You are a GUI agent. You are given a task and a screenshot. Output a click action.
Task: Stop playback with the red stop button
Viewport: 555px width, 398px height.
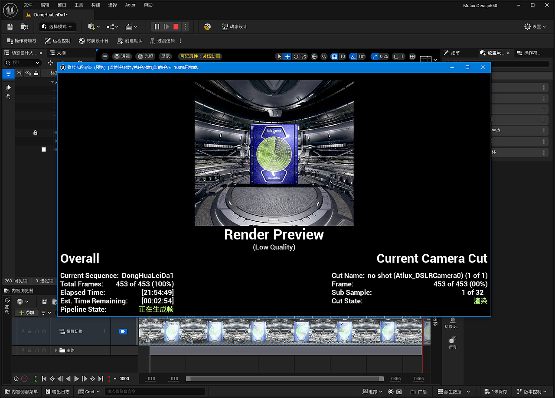[x=175, y=26]
